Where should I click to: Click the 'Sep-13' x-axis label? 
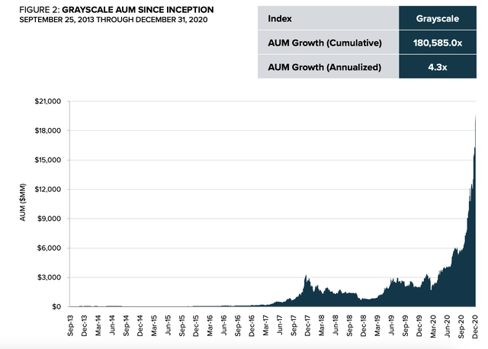coord(70,325)
